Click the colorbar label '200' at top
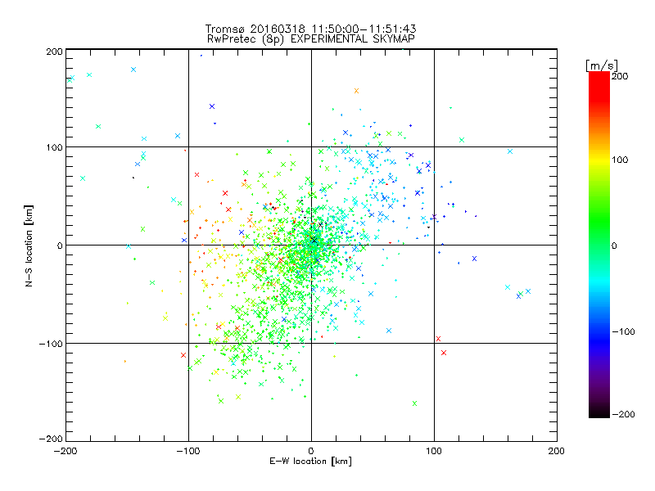This screenshot has height=491, width=655. click(x=620, y=76)
